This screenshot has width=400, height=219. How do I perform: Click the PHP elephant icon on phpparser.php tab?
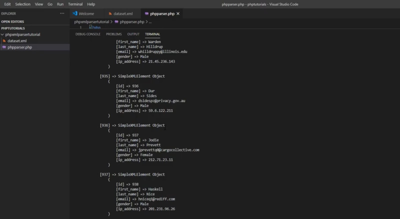[x=147, y=14]
